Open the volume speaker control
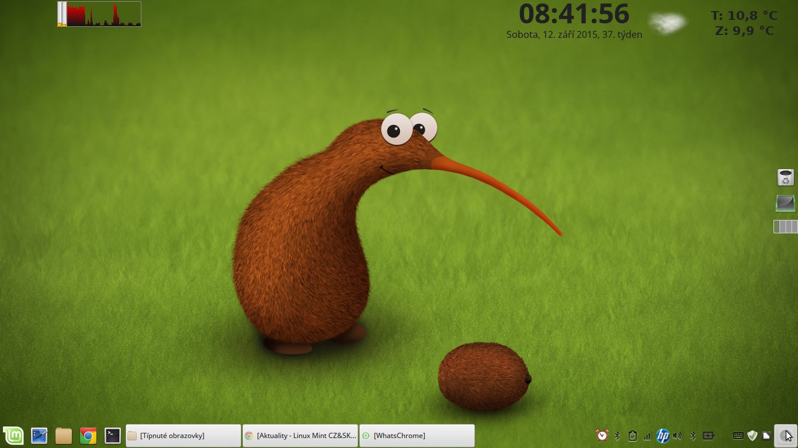798x448 pixels. click(678, 436)
